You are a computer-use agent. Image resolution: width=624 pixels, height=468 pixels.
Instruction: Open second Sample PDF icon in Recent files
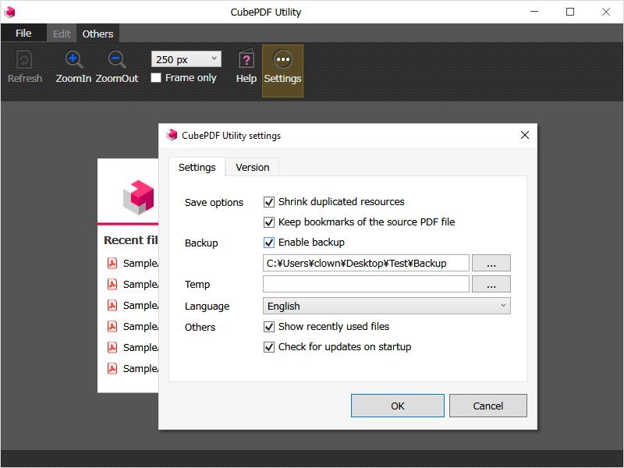pos(112,284)
